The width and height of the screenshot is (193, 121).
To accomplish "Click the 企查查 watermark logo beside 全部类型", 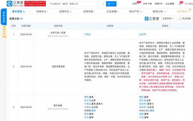I will click(x=152, y=19).
